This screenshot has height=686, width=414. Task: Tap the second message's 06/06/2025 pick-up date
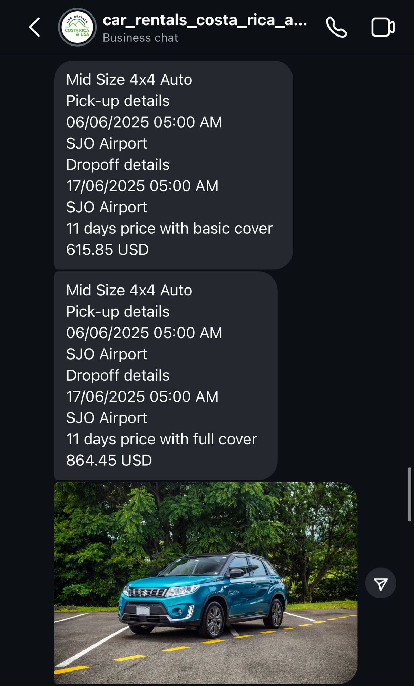144,333
